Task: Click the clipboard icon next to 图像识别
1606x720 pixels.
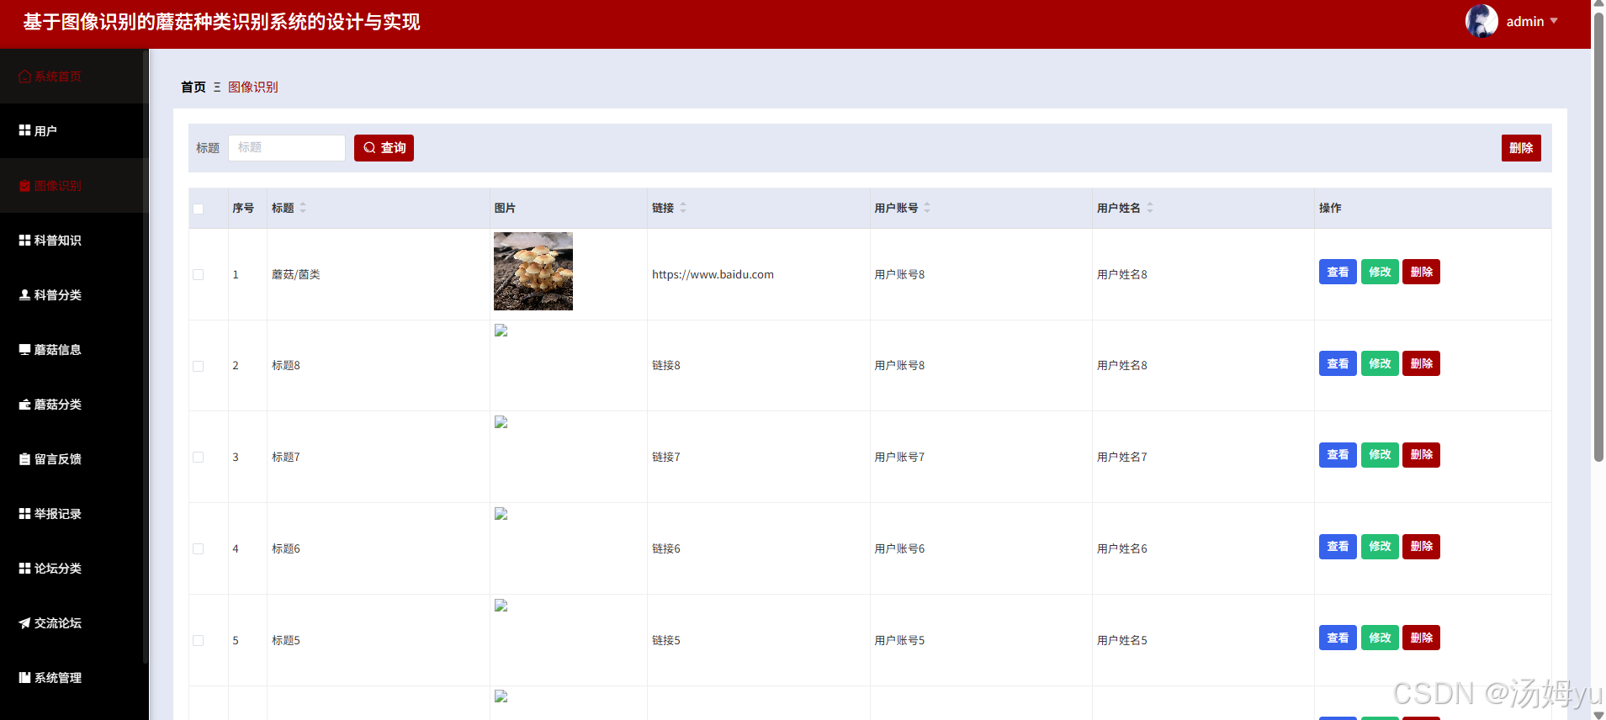Action: [x=24, y=186]
